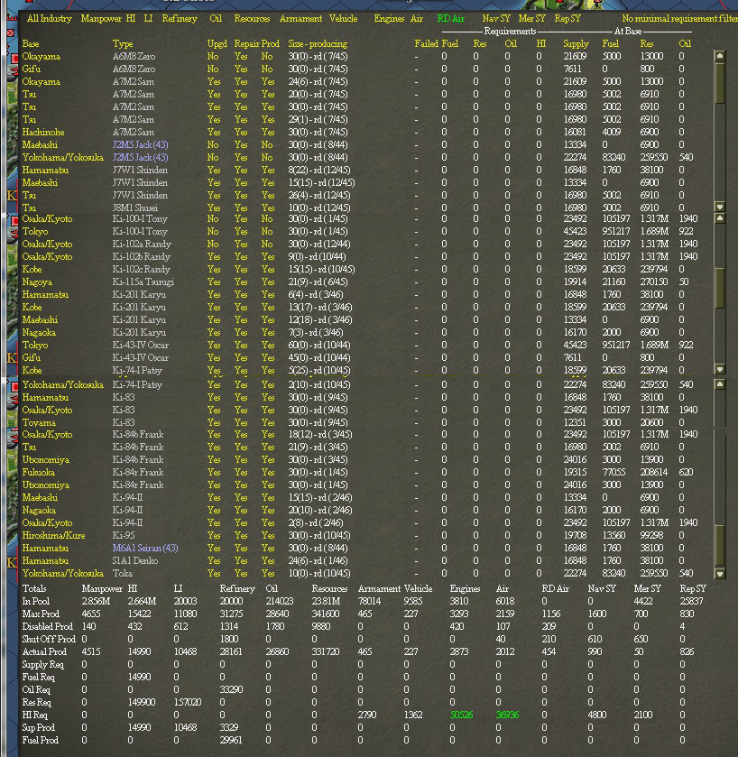Viewport: 738px width, 757px height.
Task: Click the Disabled Prod row label
Action: [x=47, y=626]
